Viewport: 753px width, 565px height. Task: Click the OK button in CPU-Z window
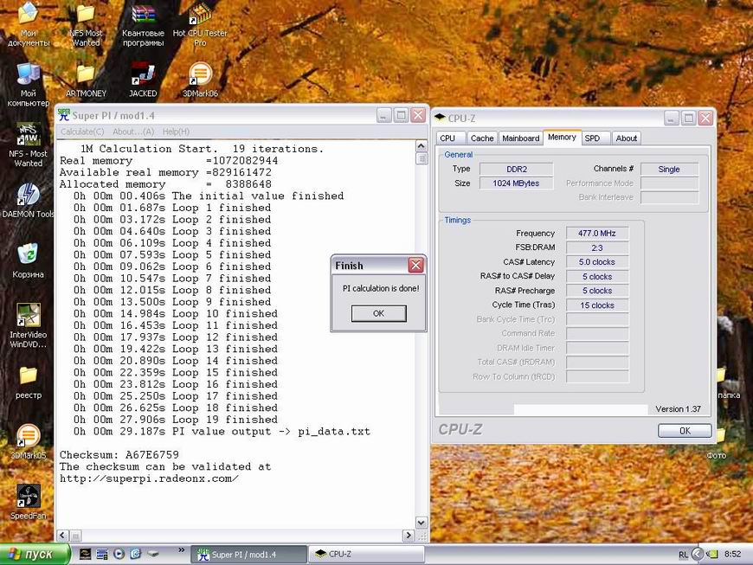[x=684, y=430]
